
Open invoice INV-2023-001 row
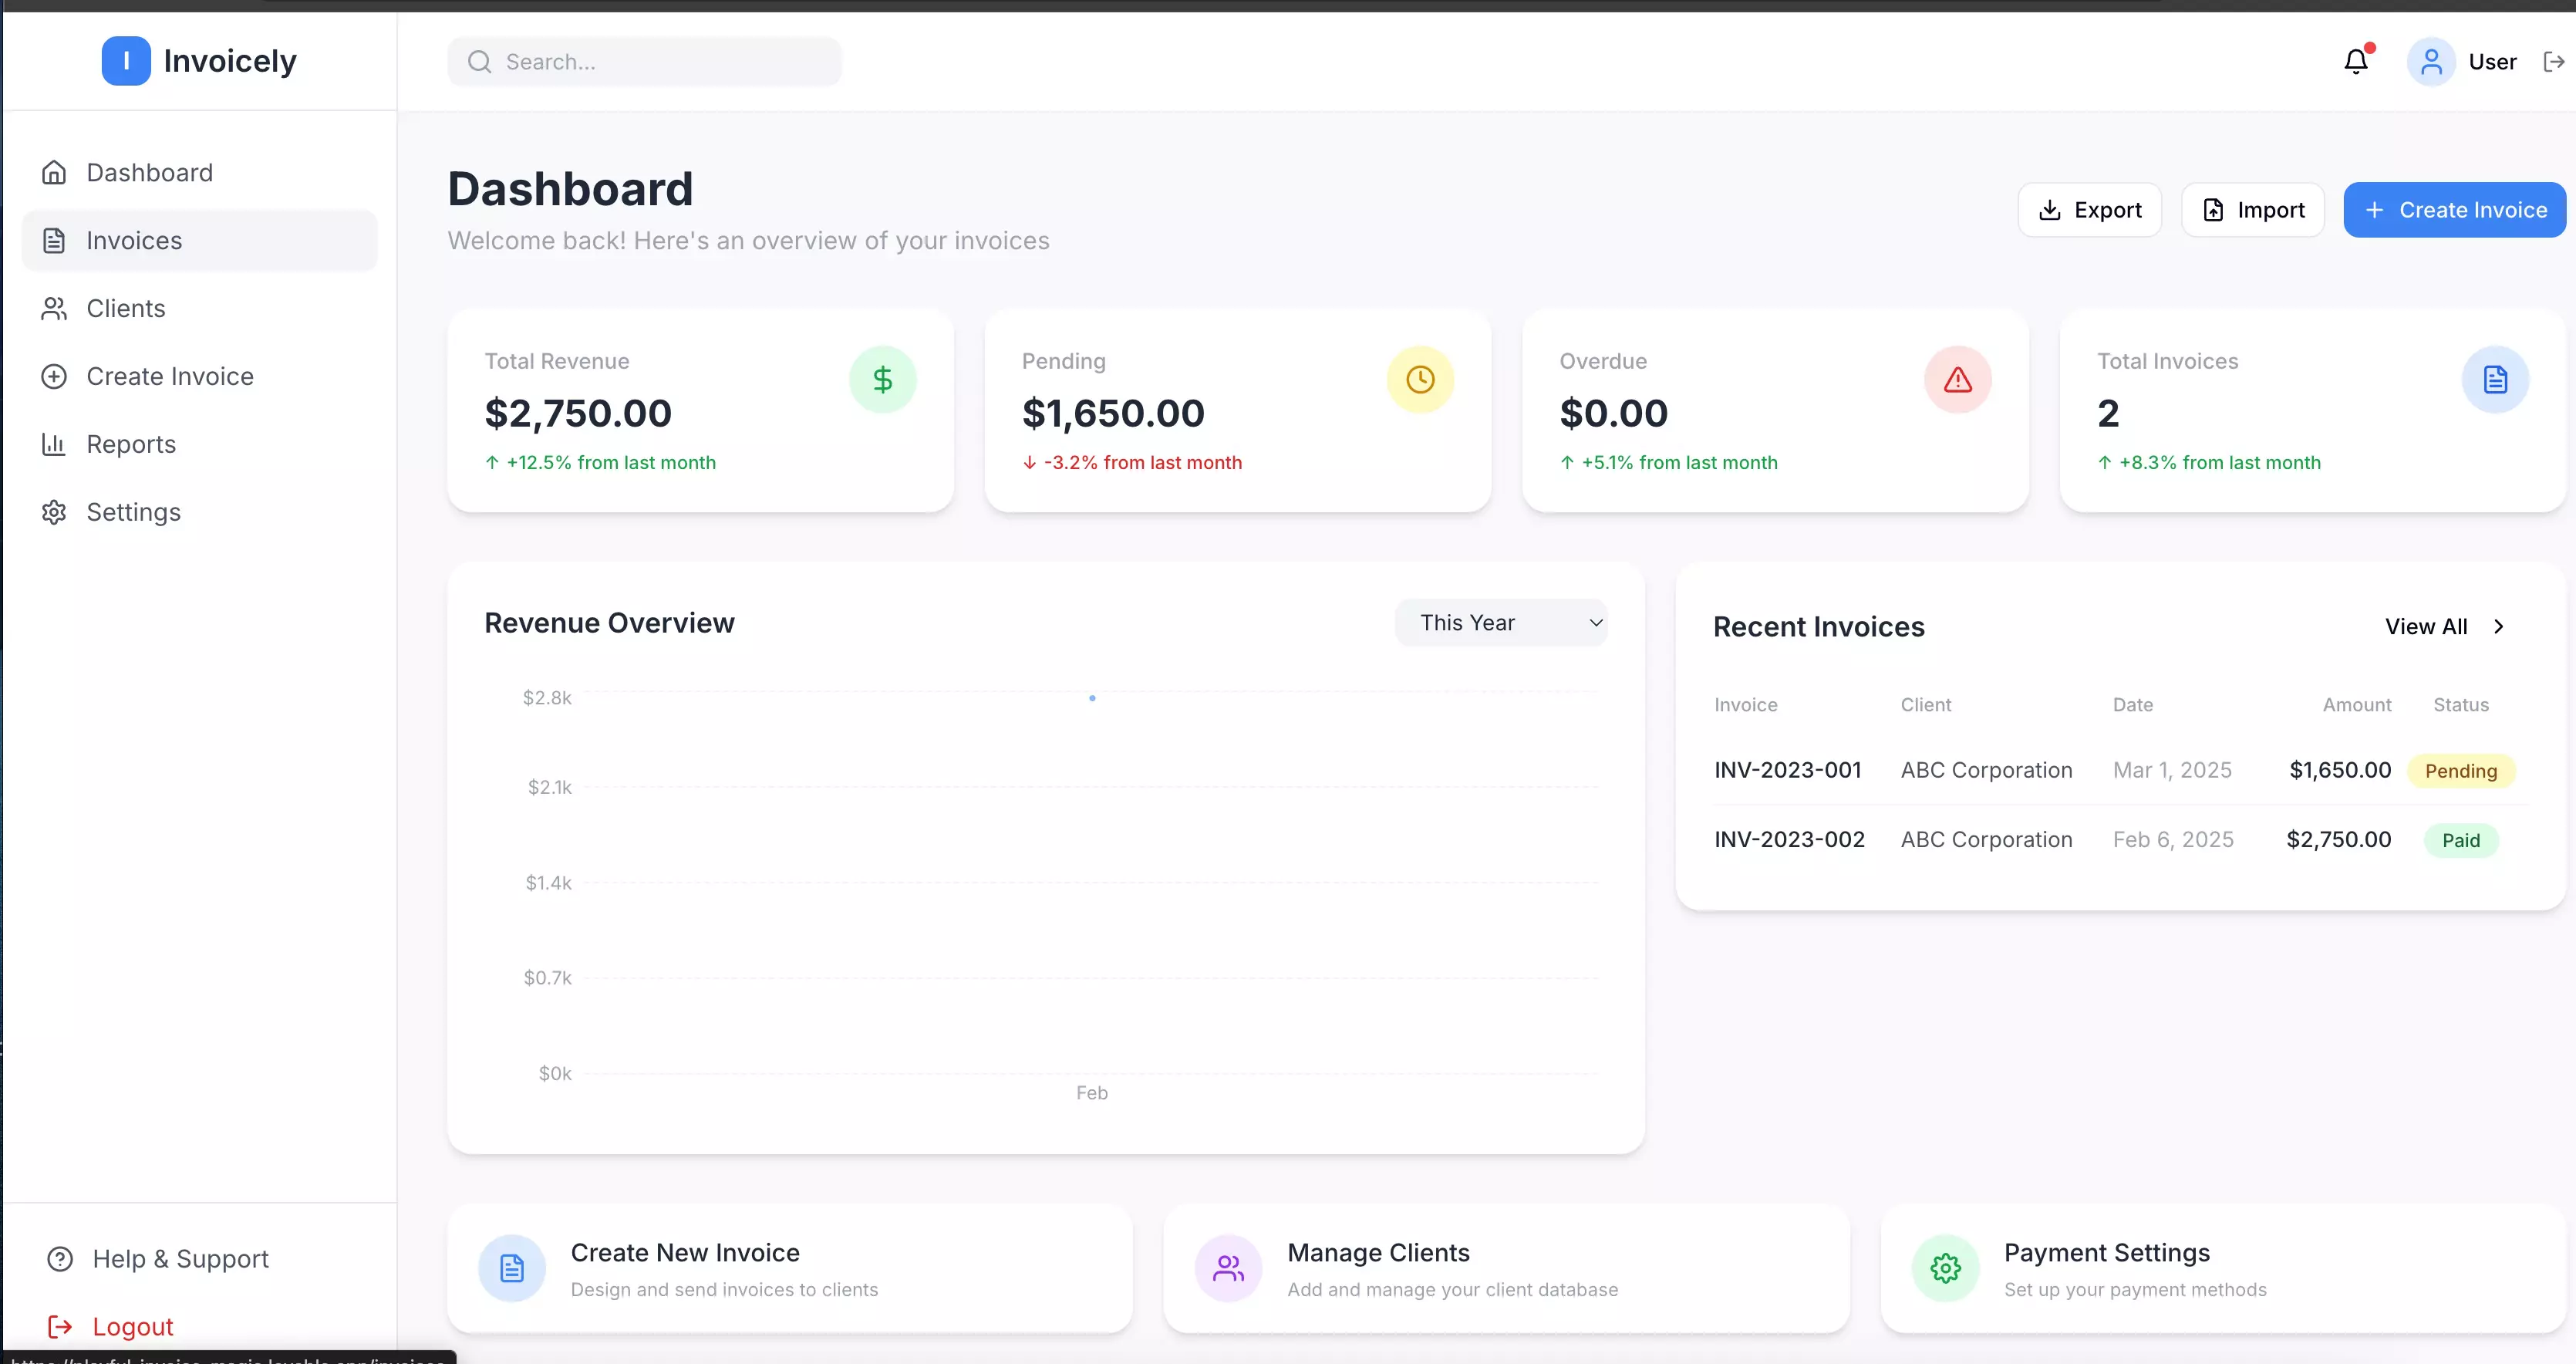tap(1787, 770)
